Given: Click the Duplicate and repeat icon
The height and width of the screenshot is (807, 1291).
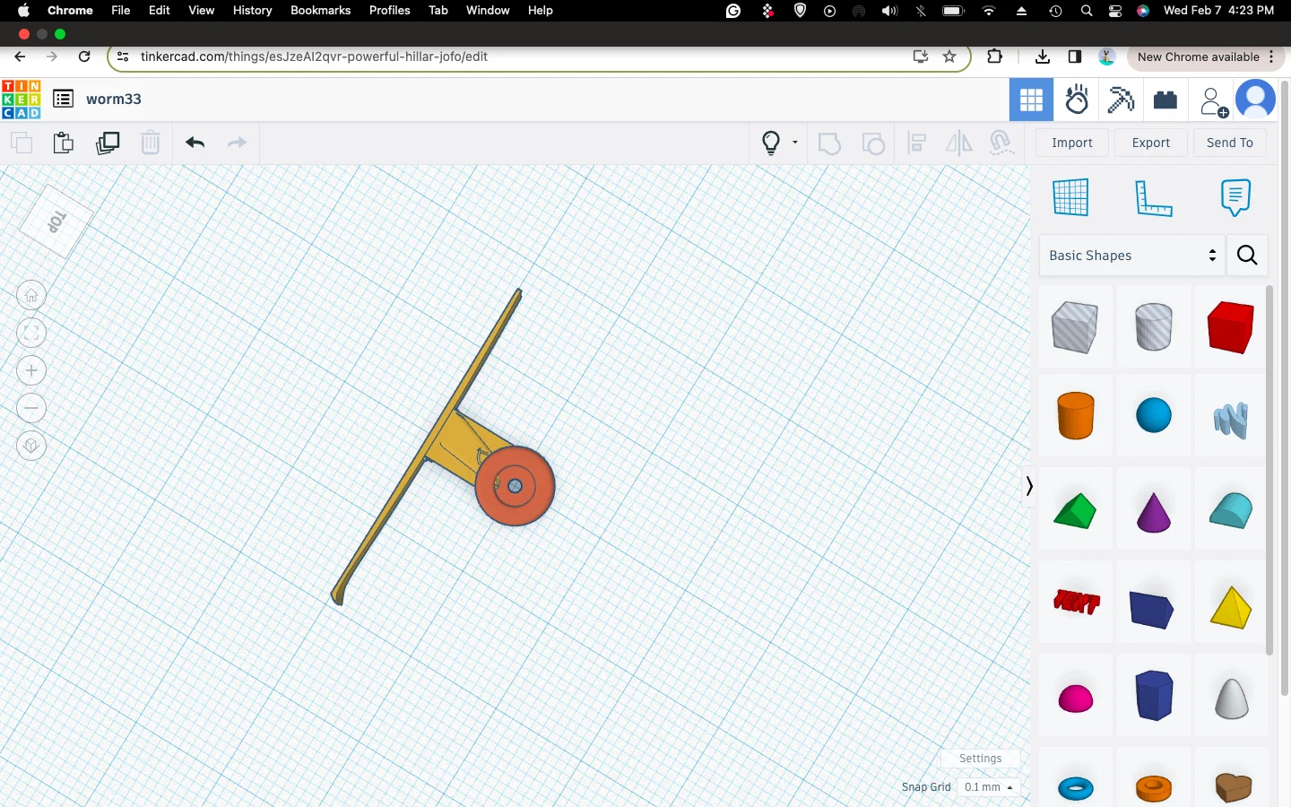Looking at the screenshot, I should [108, 143].
